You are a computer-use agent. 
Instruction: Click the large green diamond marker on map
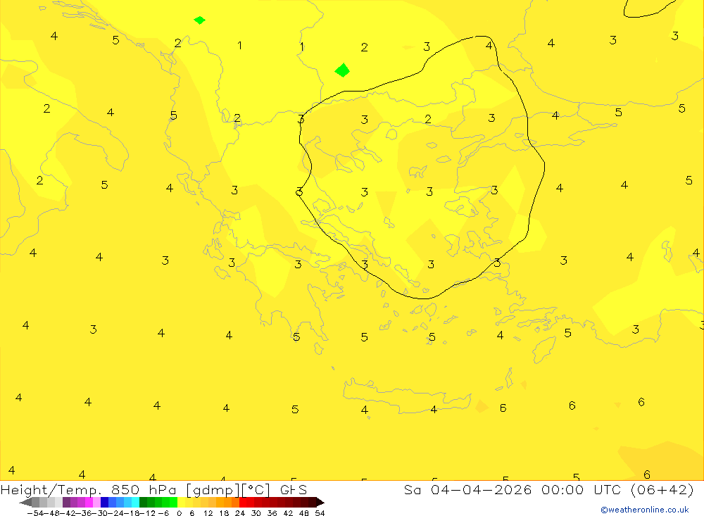(x=342, y=70)
